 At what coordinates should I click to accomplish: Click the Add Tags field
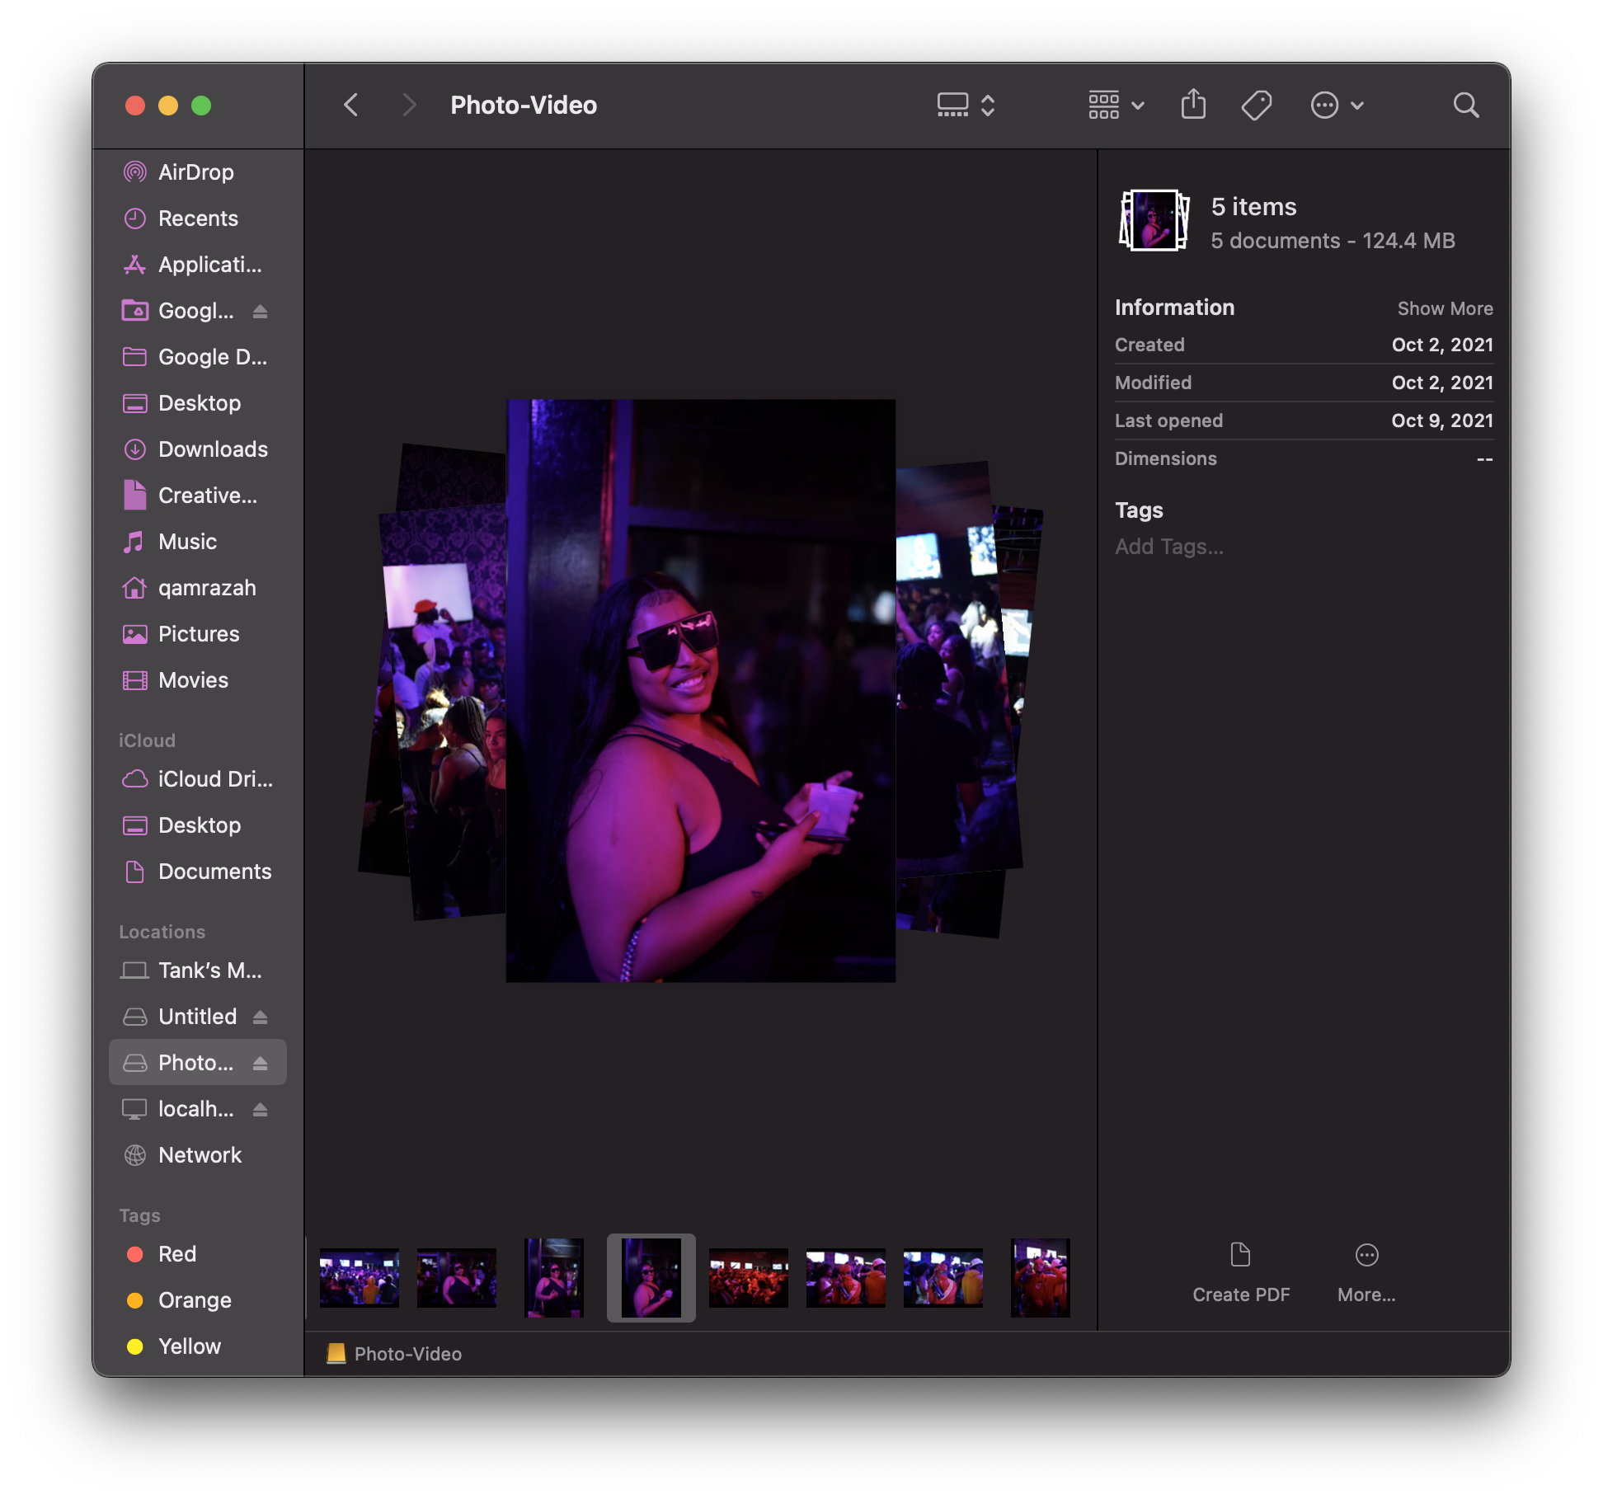tap(1169, 547)
